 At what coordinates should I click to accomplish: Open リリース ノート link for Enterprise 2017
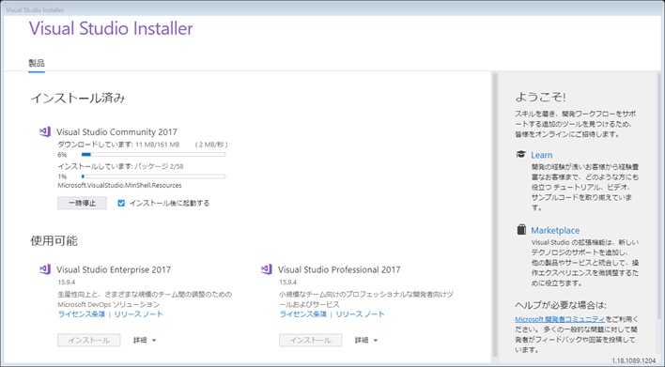pos(139,314)
